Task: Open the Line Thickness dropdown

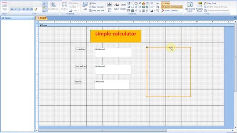Action: tap(152, 3)
